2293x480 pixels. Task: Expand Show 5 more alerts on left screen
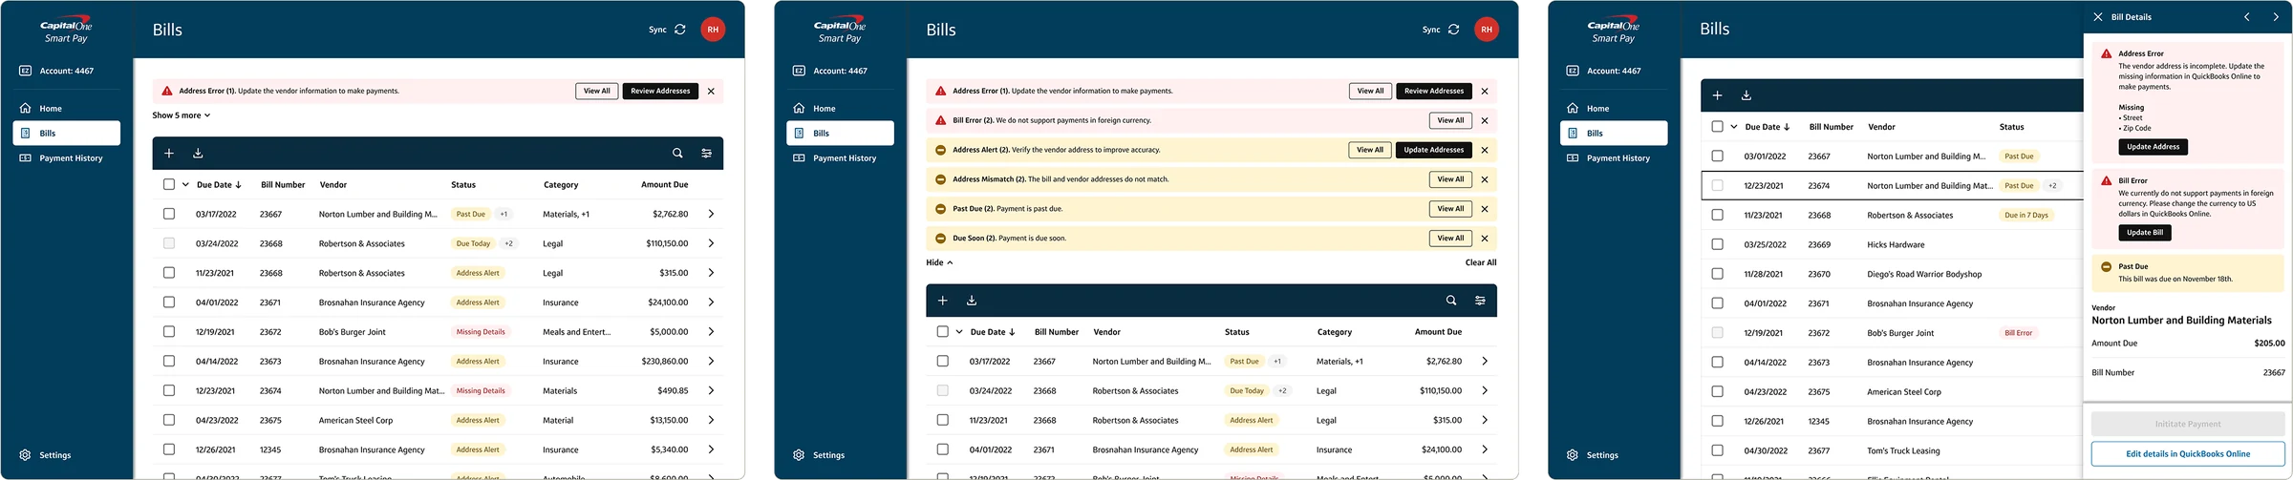182,115
